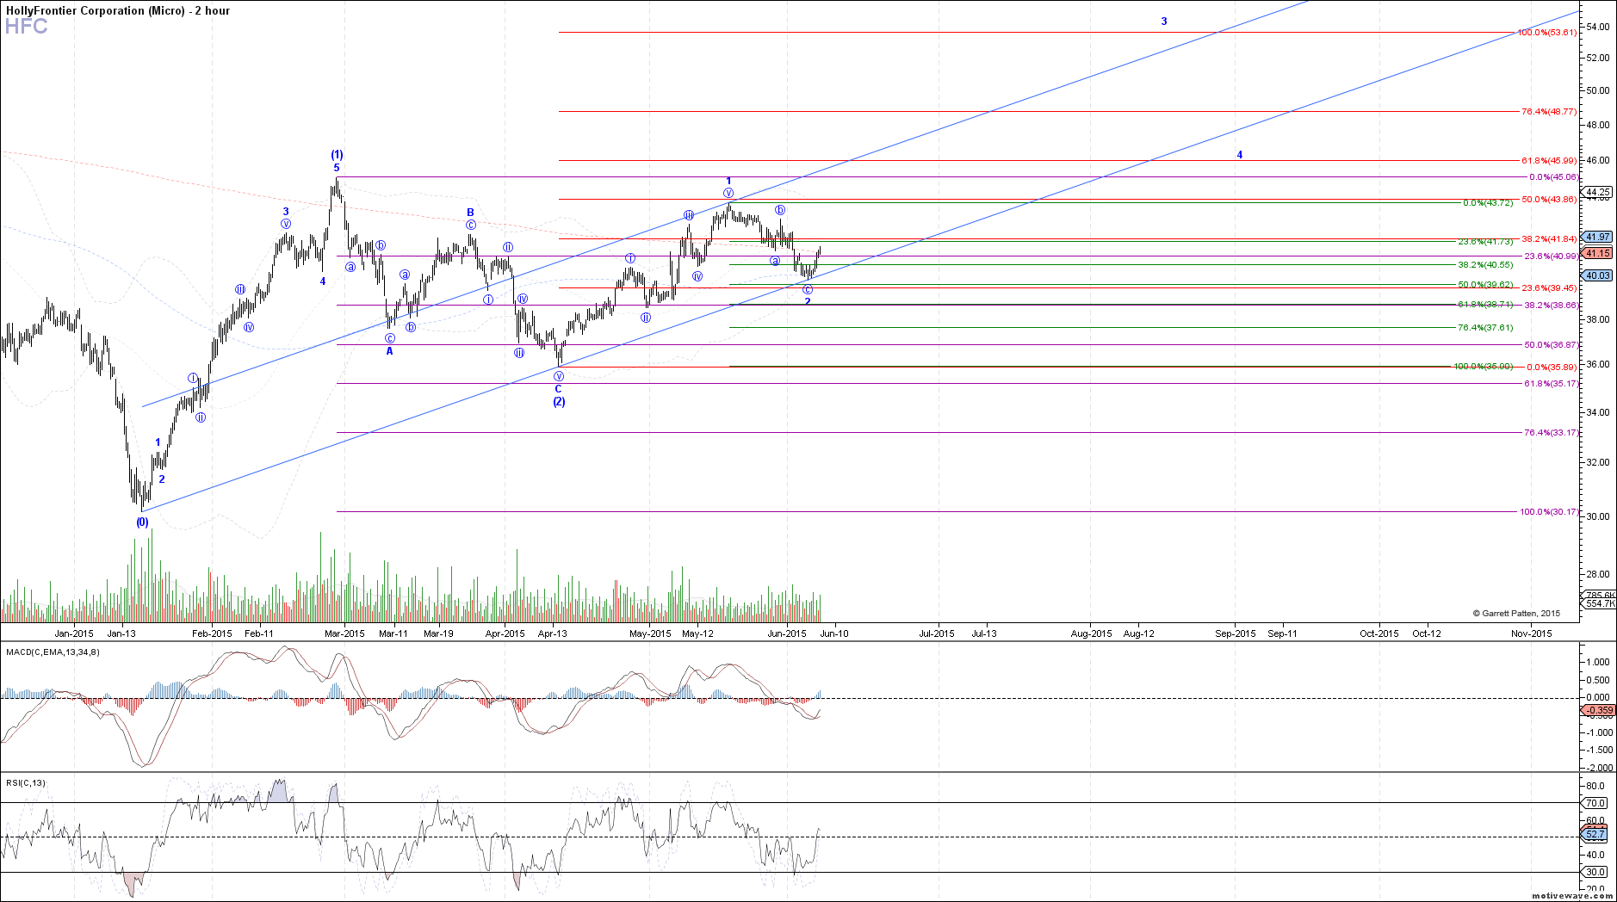
Task: Click the "Jul-2015" date axis label
Action: pos(937,633)
